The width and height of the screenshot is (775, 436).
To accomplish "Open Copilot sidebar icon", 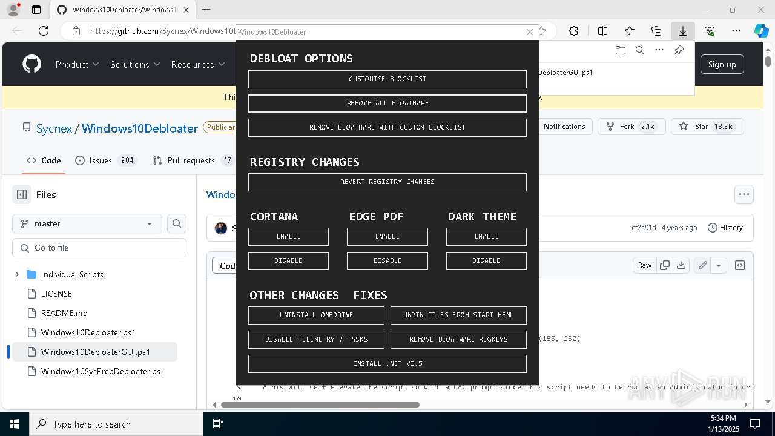I will [x=761, y=31].
